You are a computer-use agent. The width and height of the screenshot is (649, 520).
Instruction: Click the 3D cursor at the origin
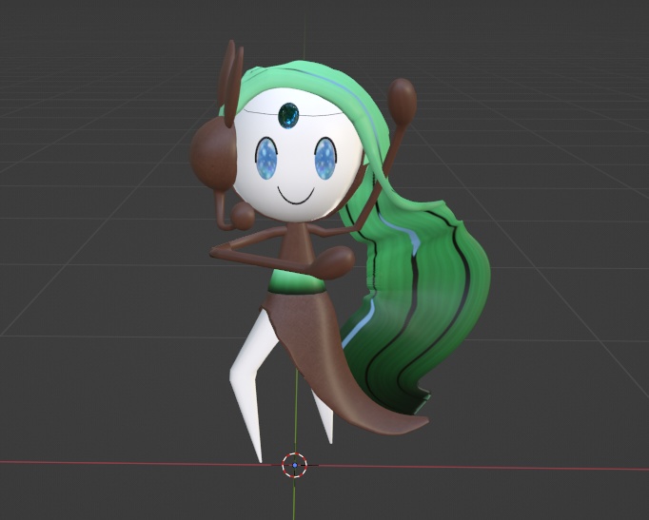tap(294, 465)
